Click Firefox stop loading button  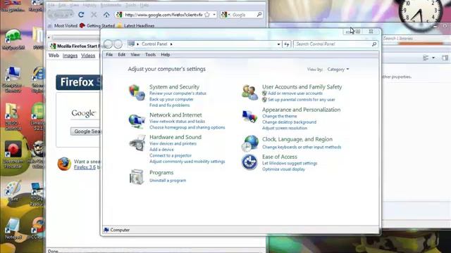point(94,15)
